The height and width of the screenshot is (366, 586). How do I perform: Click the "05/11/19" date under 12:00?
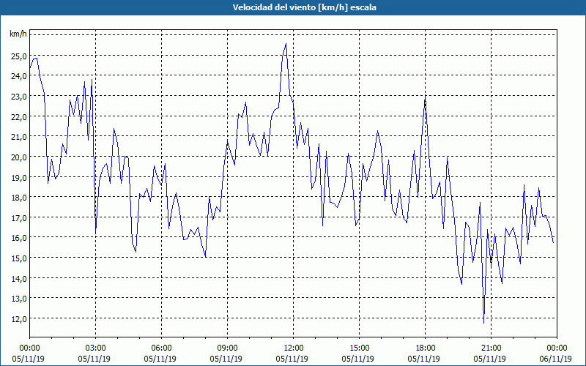292,359
